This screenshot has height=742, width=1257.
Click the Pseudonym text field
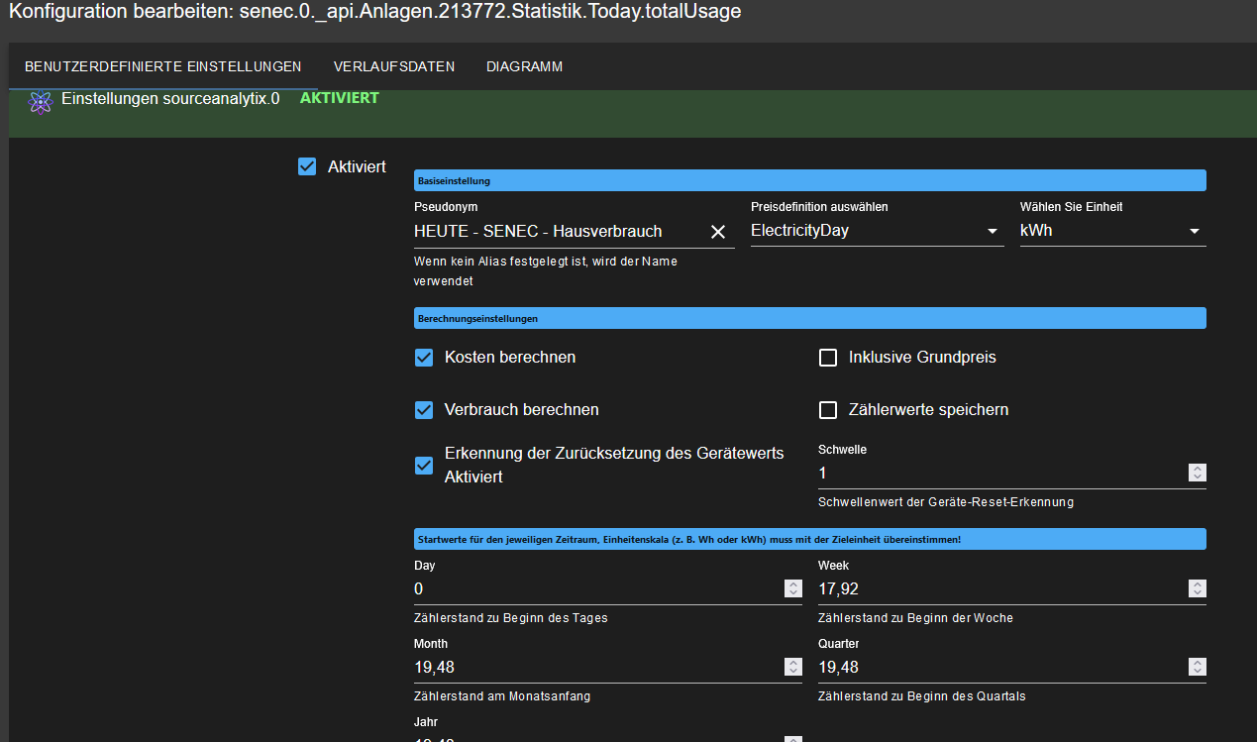[x=555, y=231]
